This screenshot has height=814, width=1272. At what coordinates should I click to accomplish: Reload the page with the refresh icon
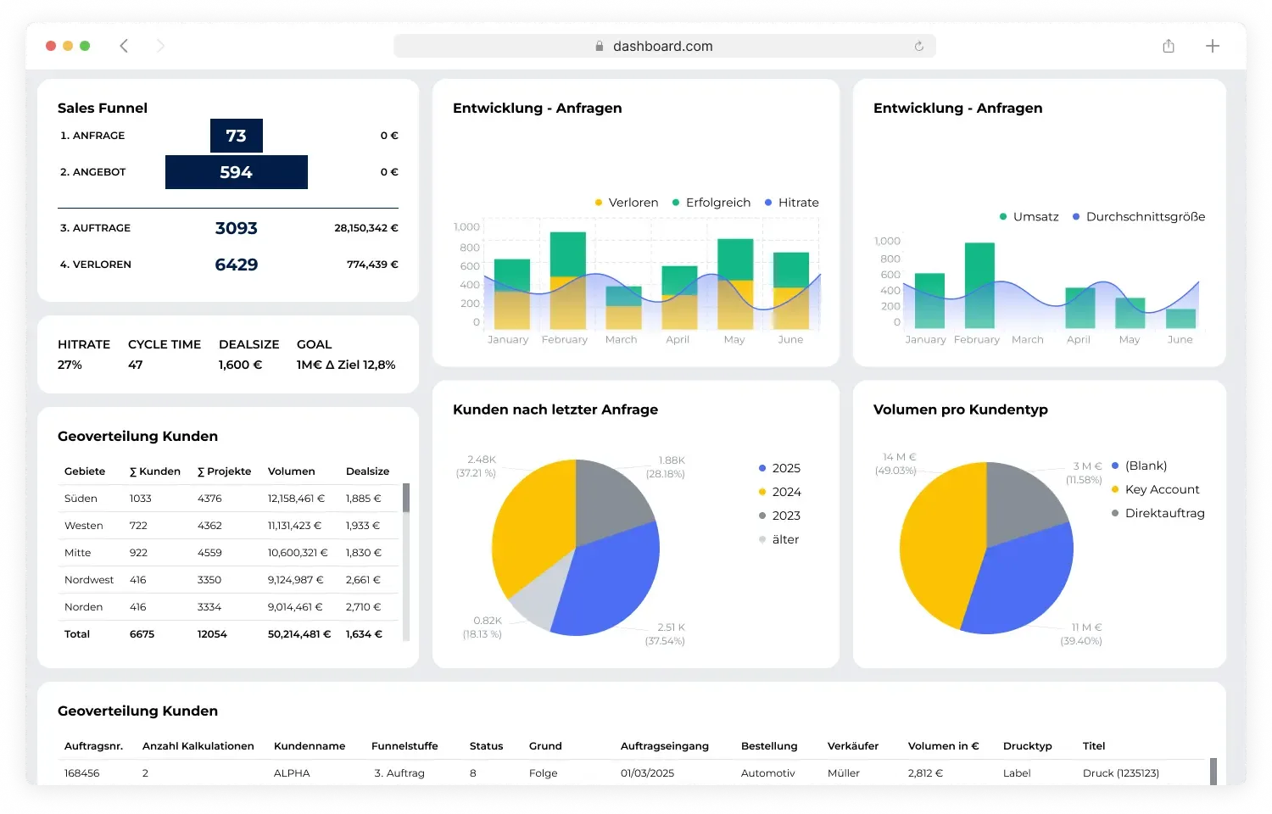(x=918, y=46)
